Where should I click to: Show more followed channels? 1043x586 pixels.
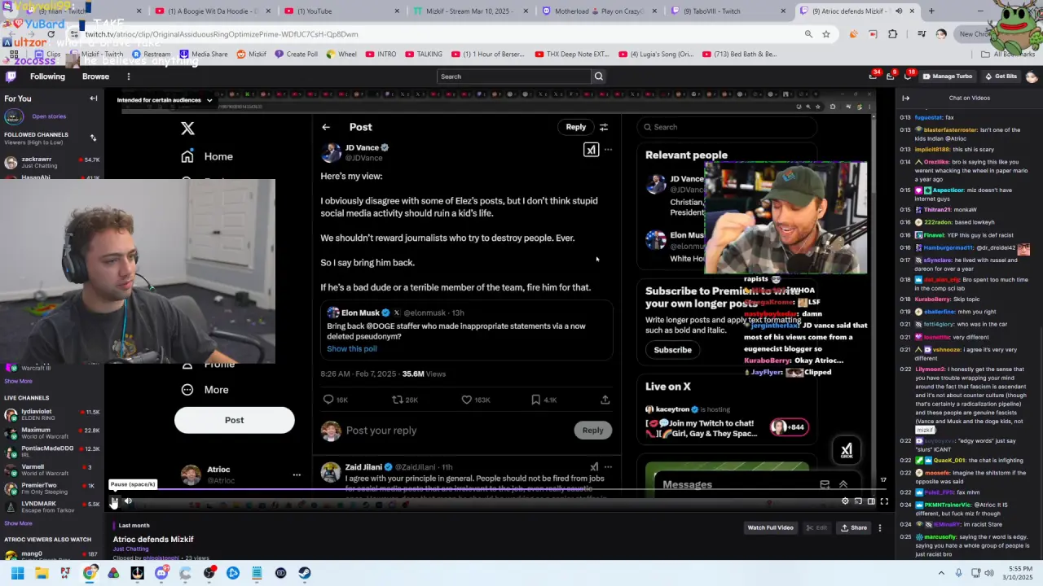click(x=18, y=381)
